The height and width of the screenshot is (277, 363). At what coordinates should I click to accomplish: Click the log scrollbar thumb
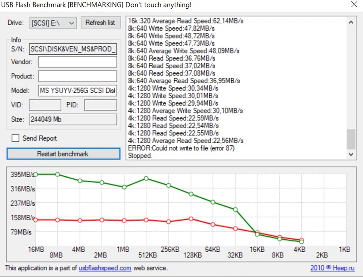click(351, 139)
